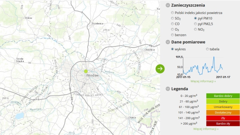The height and width of the screenshot is (135, 240).
Task: Click the green Wrocław station marker
Action: pyautogui.click(x=86, y=71)
